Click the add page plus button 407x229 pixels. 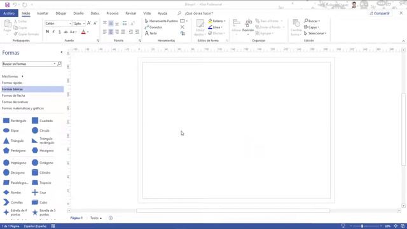[111, 218]
